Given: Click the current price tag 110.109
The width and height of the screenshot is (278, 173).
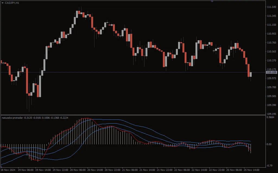Looking at the screenshot, I should (271, 72).
